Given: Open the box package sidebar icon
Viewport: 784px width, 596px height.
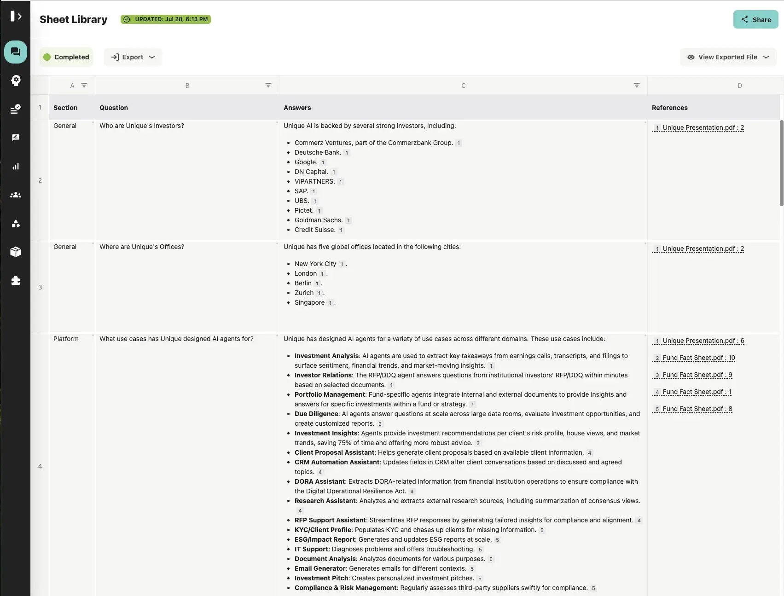Looking at the screenshot, I should pyautogui.click(x=16, y=252).
